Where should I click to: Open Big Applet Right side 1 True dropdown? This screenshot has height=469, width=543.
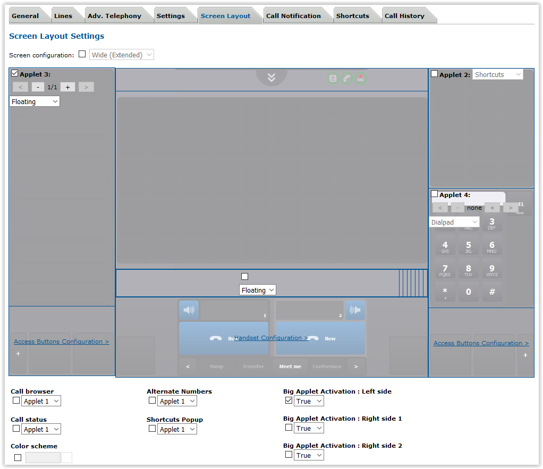[309, 428]
